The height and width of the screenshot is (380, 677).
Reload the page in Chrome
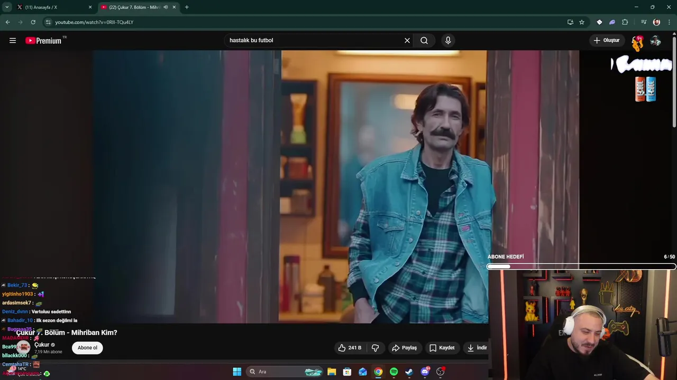[x=33, y=22]
